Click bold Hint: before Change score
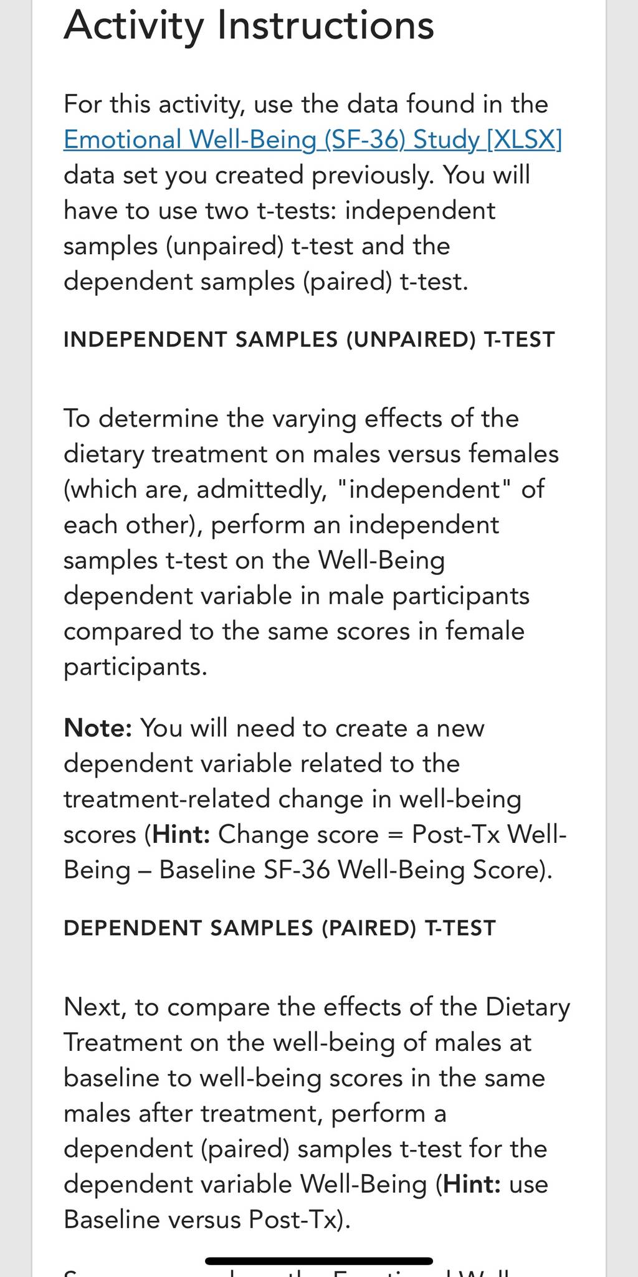 click(181, 834)
